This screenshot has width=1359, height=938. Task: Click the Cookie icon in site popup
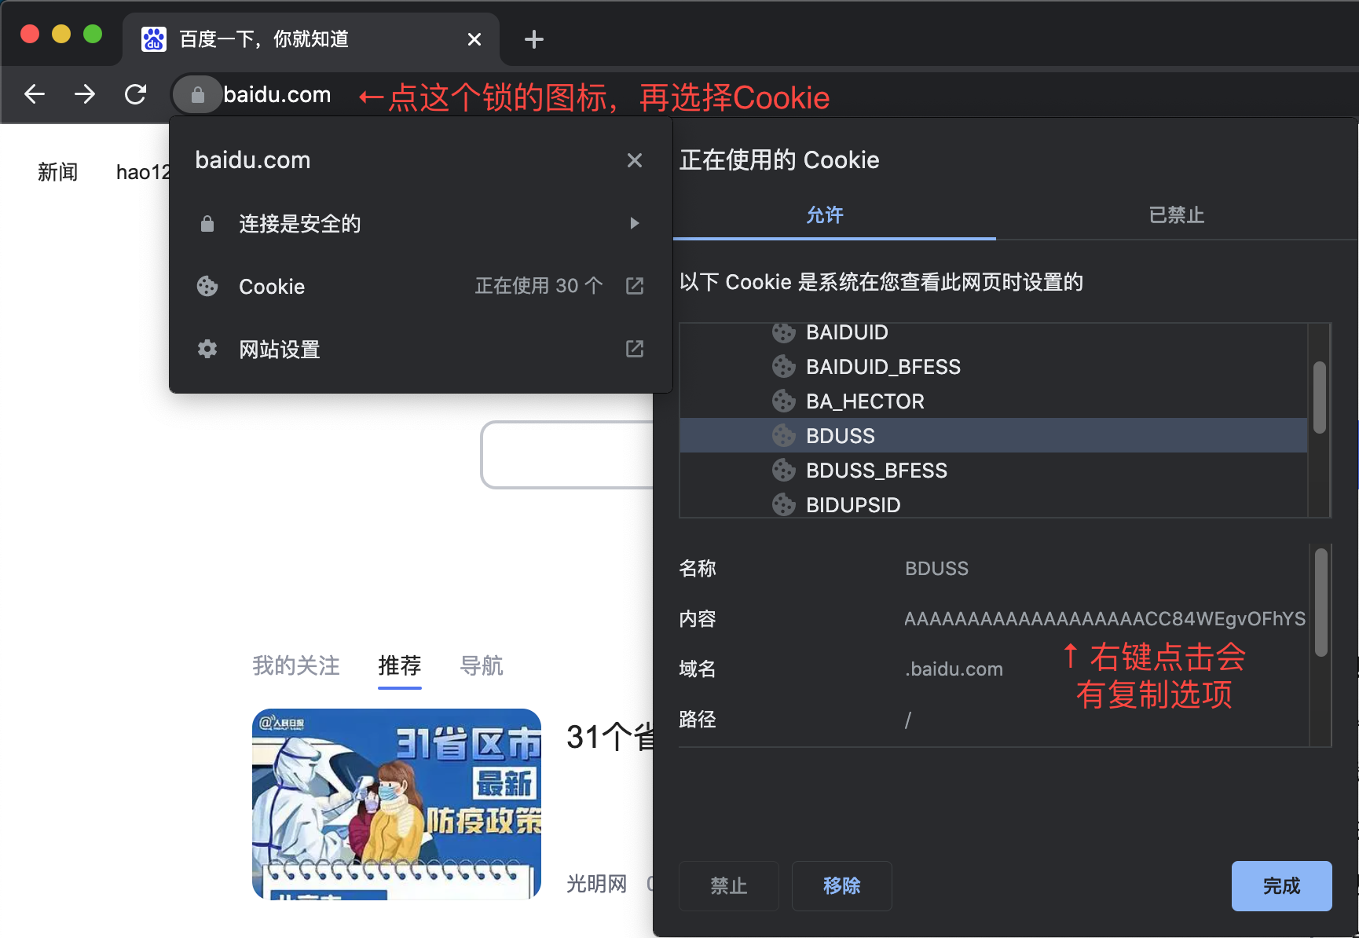click(207, 286)
